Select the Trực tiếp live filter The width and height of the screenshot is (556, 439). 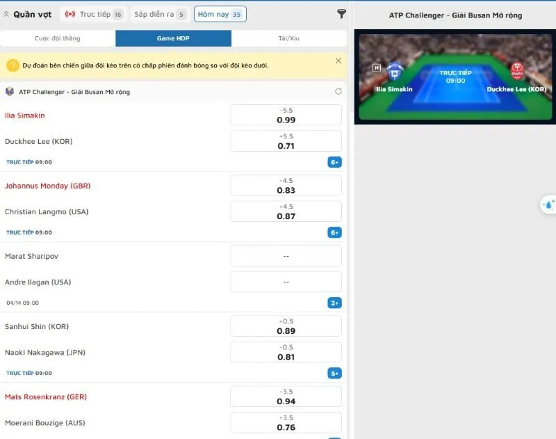[93, 14]
